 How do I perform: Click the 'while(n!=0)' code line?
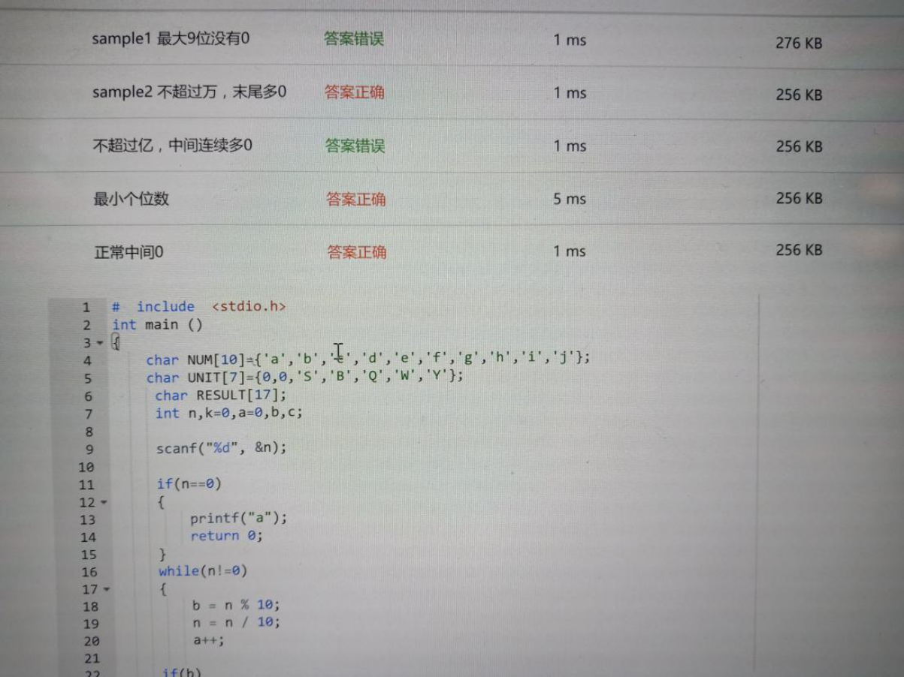pyautogui.click(x=203, y=571)
